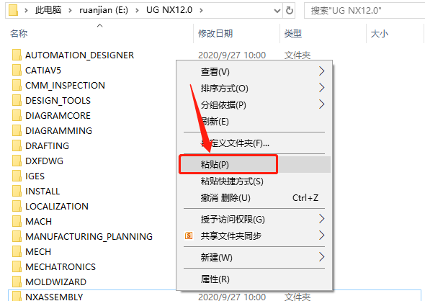425x301 pixels.
Task: Open the 新建(W) submenu
Action: click(254, 257)
